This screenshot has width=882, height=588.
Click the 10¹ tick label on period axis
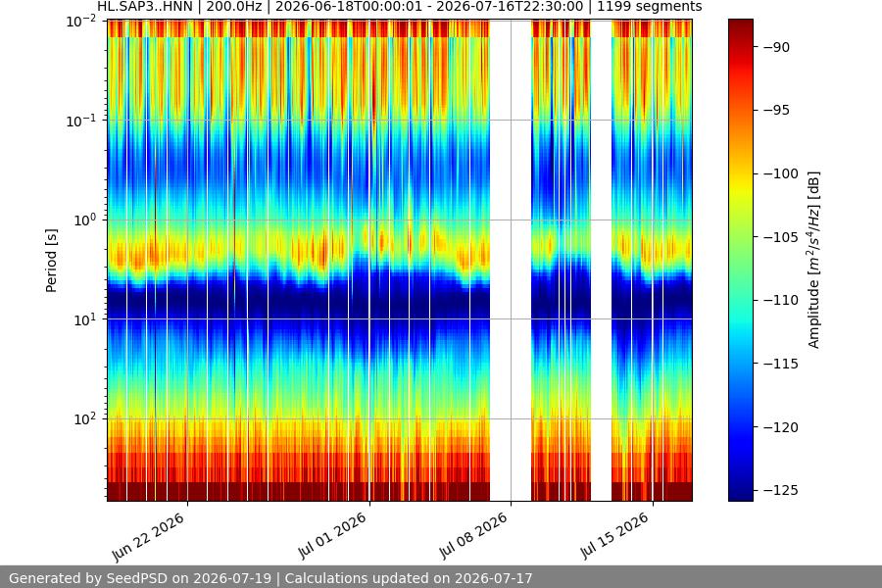tap(85, 319)
